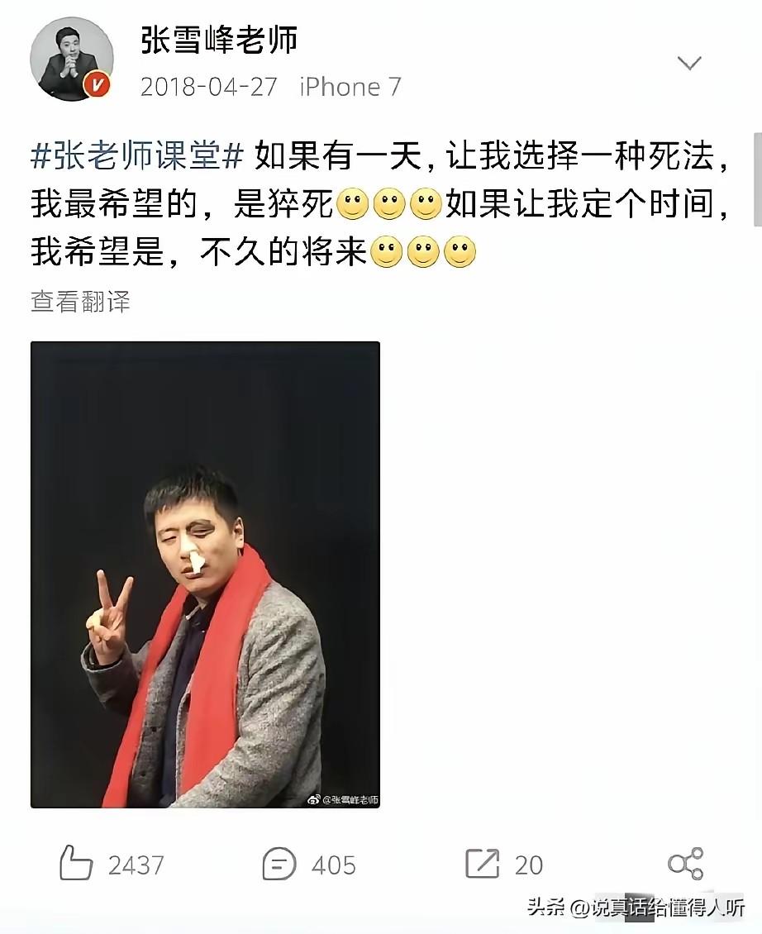Click 查看翻译 to translate post
The height and width of the screenshot is (934, 762).
80,302
